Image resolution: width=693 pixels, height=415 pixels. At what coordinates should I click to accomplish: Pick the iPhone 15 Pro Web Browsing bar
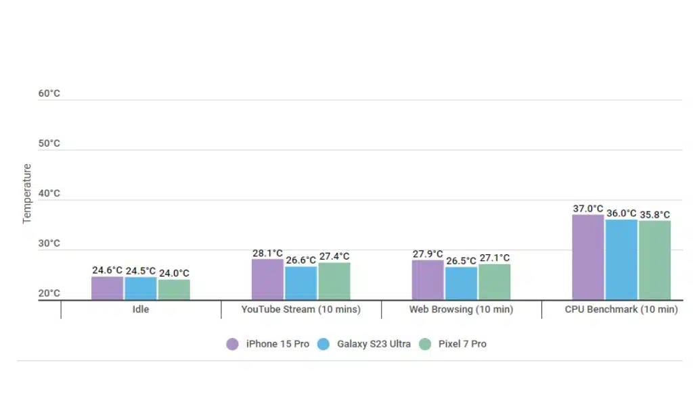(428, 280)
